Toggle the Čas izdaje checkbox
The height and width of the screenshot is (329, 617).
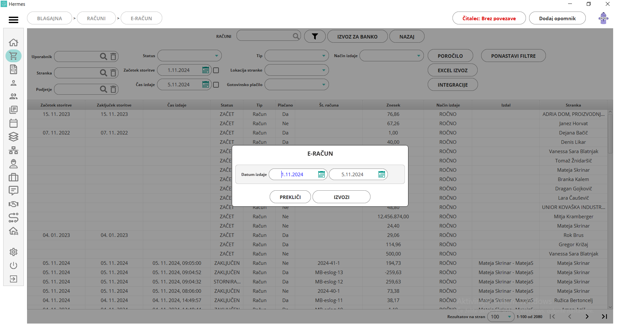coord(216,85)
